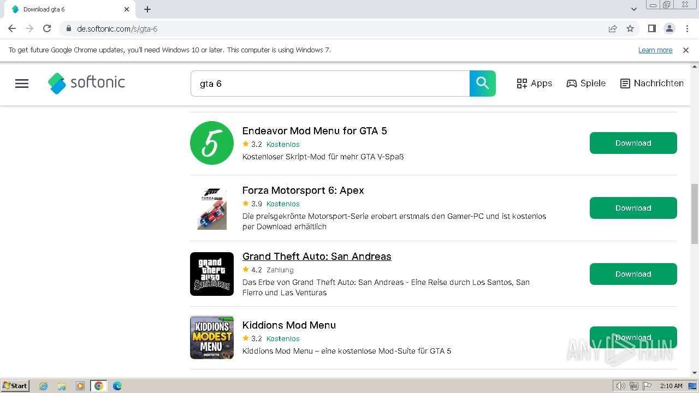Open Kiddions Mod Menu title link

289,325
